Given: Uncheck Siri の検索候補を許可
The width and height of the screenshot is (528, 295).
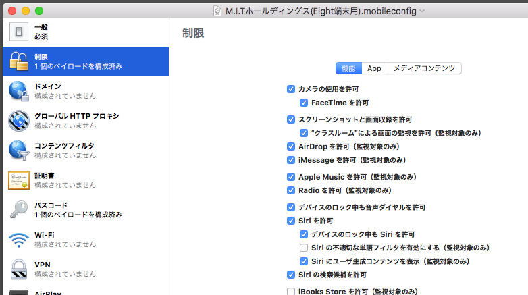Looking at the screenshot, I should coord(291,275).
